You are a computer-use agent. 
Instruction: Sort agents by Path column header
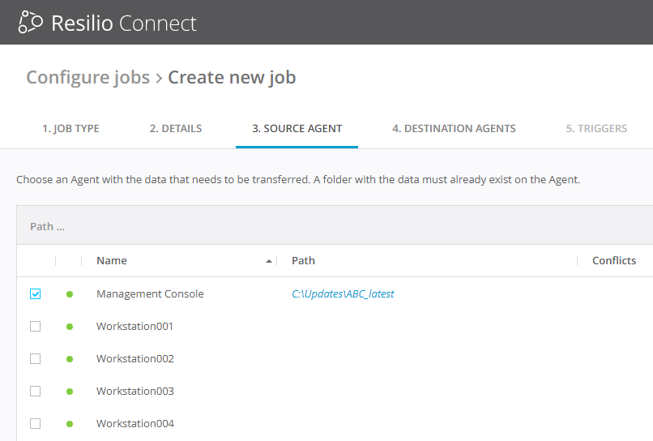(x=303, y=261)
